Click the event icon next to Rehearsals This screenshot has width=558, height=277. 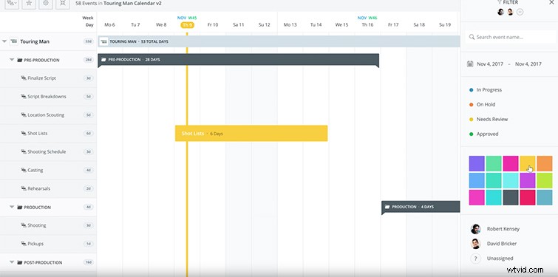pyautogui.click(x=24, y=188)
